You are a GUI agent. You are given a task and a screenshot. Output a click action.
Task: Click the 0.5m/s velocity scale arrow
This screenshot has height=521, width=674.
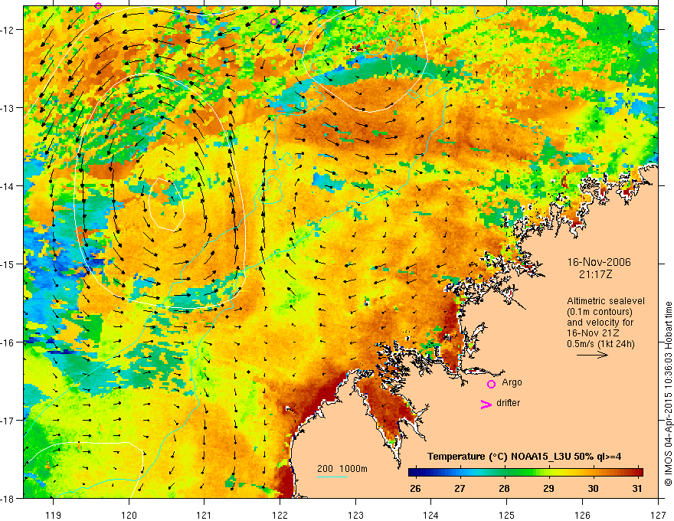pos(592,355)
